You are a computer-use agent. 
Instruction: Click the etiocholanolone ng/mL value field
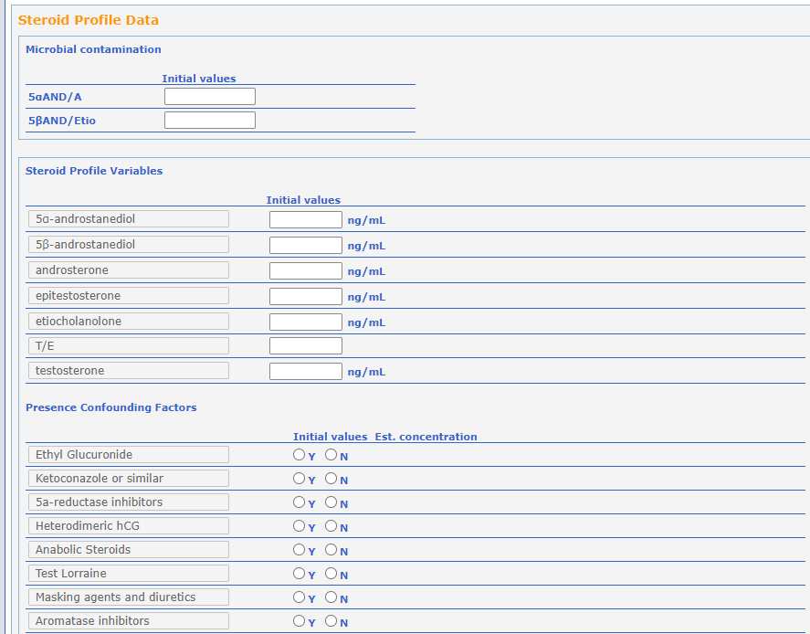[306, 322]
